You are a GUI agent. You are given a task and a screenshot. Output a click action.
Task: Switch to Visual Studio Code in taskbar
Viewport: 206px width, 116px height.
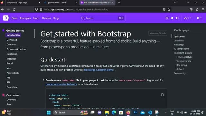tap(149, 112)
